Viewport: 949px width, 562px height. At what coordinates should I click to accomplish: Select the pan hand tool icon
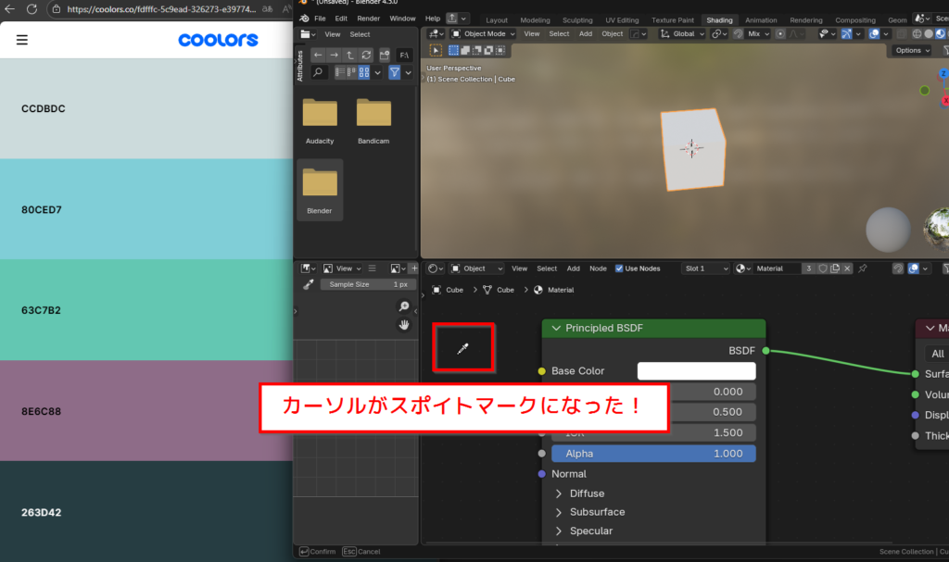click(x=403, y=325)
